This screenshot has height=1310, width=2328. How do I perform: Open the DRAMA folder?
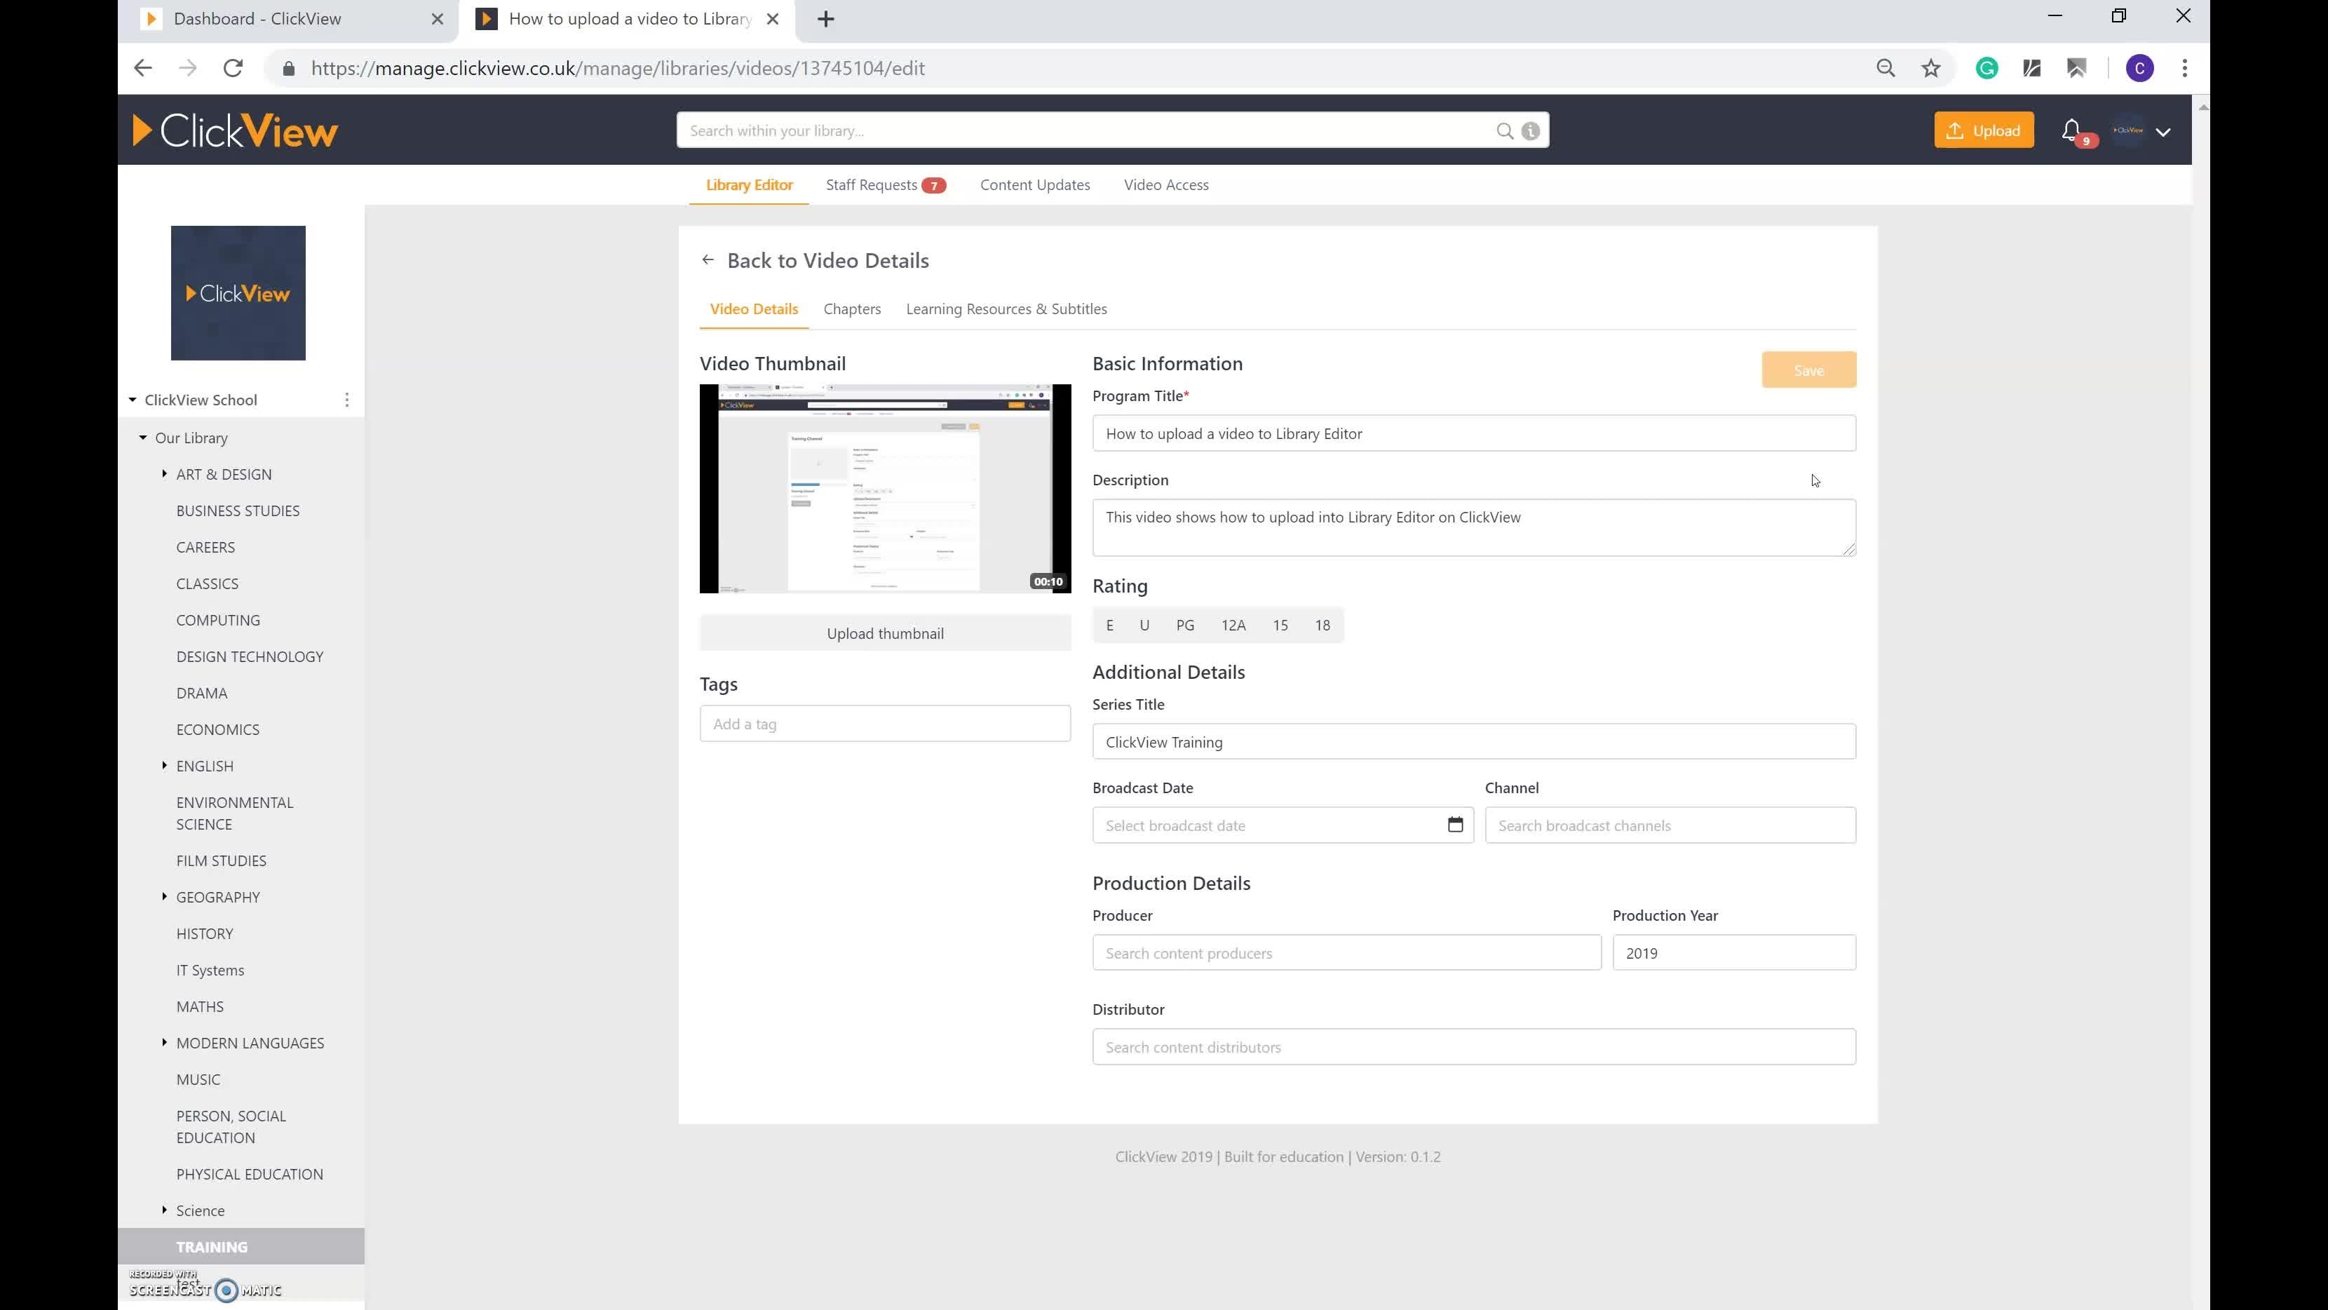pos(201,693)
